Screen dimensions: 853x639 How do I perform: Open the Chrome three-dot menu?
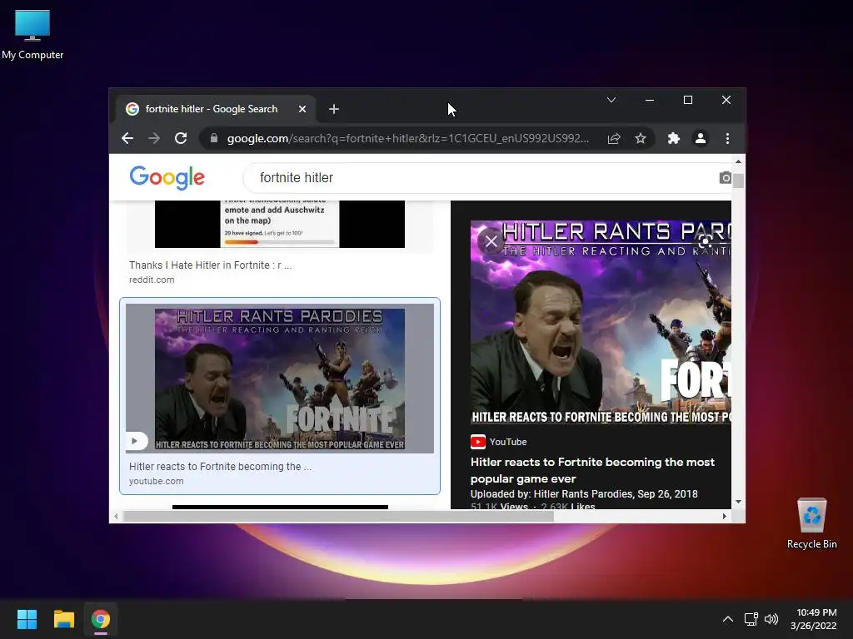727,139
